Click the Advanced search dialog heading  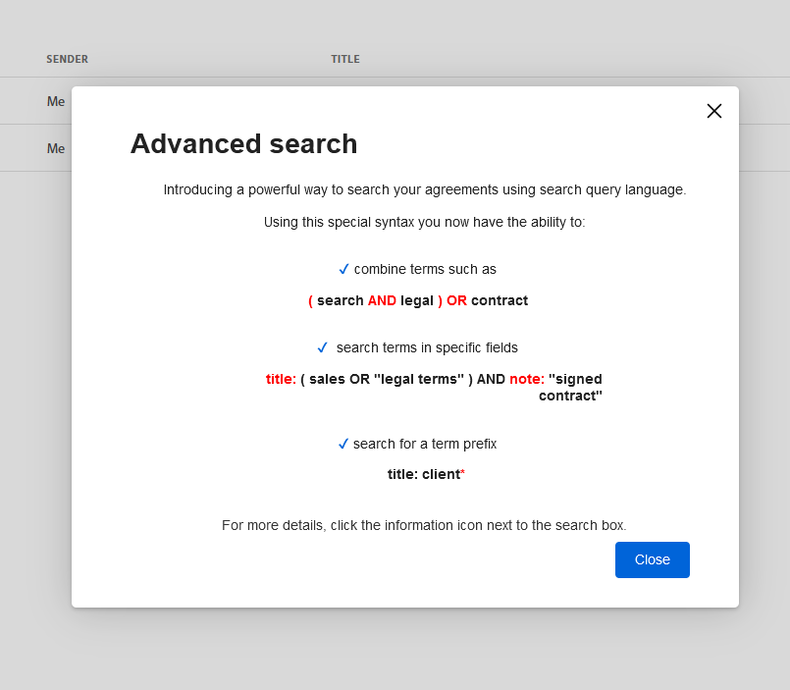(x=243, y=143)
